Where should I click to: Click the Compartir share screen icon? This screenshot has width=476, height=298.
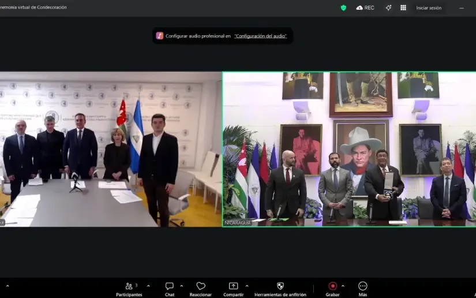233,288
